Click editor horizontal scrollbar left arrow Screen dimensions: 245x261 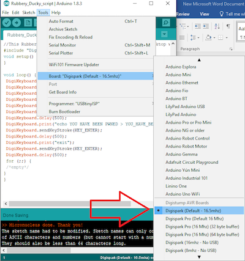(6, 204)
